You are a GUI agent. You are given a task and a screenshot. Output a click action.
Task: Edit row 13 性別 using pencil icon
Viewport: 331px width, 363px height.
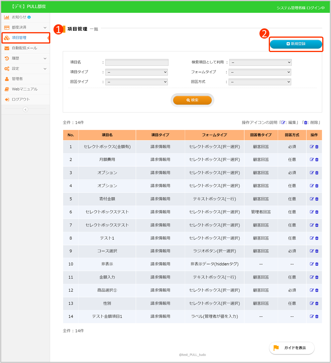click(312, 303)
